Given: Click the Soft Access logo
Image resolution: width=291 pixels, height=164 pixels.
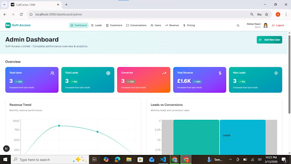Looking at the screenshot, I should coord(18,25).
